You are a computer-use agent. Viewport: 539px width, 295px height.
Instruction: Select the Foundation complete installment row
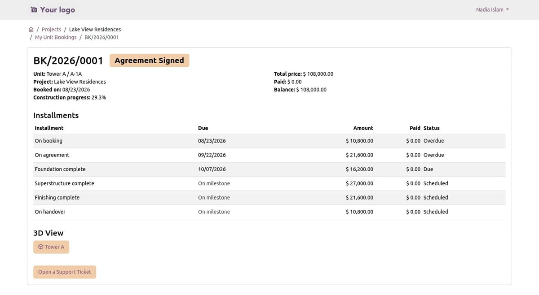point(269,169)
